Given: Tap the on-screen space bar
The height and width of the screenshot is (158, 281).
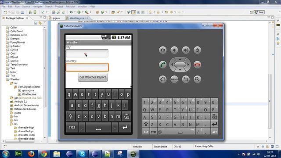Looking at the screenshot, I should pyautogui.click(x=98, y=127).
